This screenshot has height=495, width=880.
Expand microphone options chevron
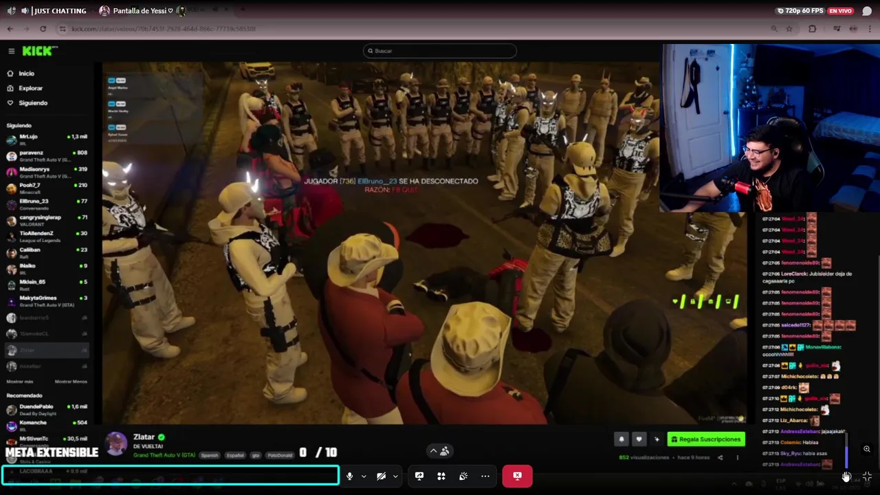coord(364,476)
